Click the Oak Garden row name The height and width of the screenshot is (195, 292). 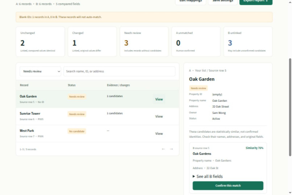28,96
